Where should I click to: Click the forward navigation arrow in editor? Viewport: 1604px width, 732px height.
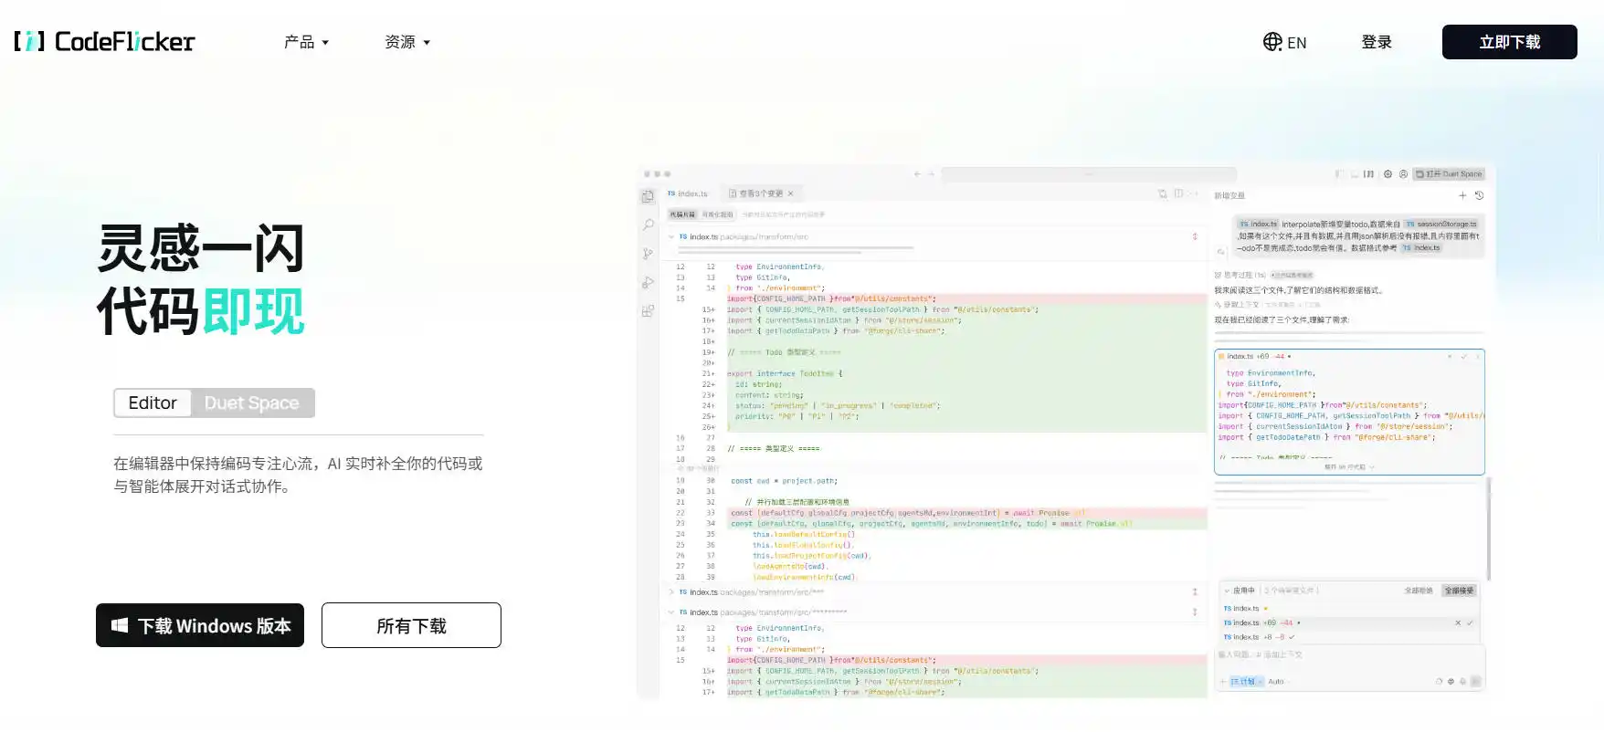(931, 173)
